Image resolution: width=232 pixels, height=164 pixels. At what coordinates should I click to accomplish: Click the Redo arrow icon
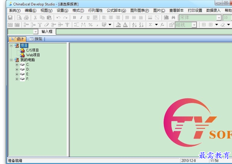(65, 18)
